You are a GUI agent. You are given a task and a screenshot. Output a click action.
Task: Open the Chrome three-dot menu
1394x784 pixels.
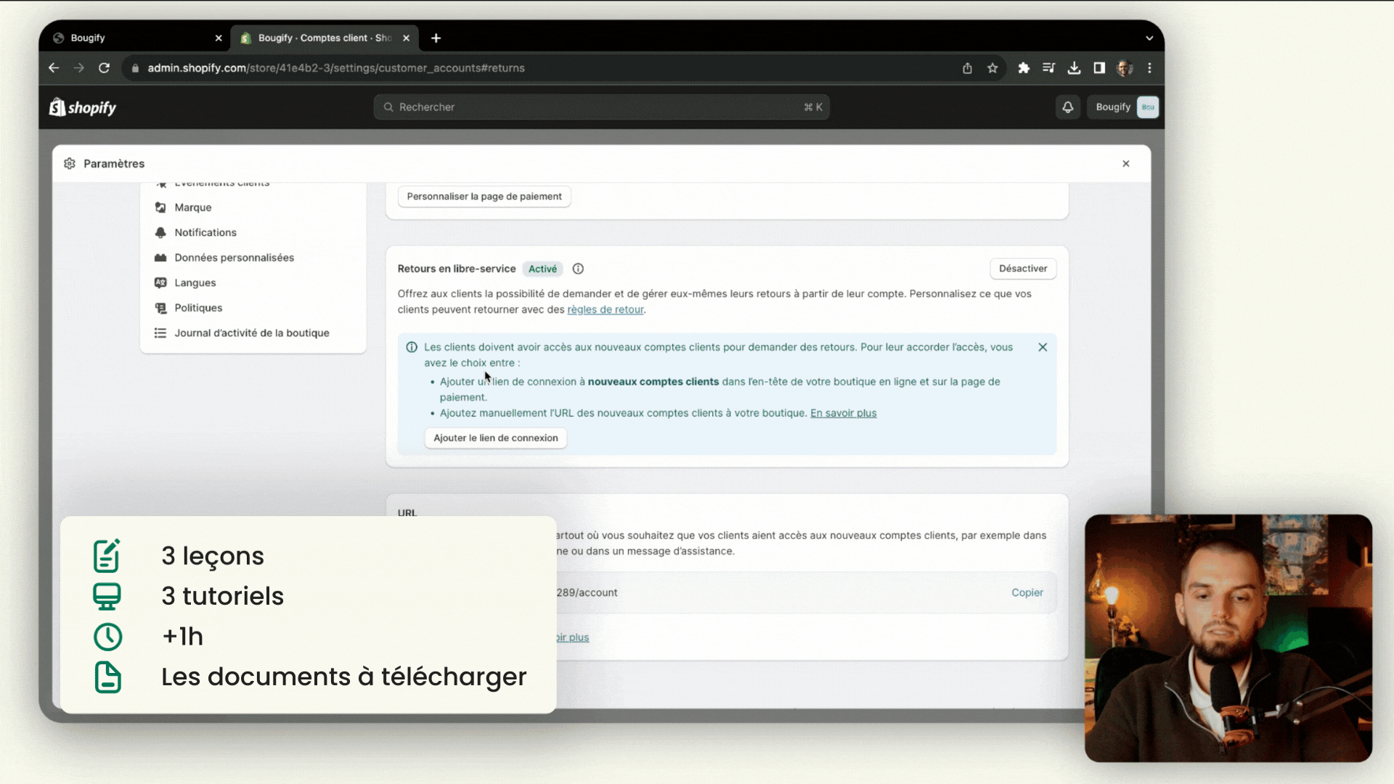click(x=1149, y=68)
